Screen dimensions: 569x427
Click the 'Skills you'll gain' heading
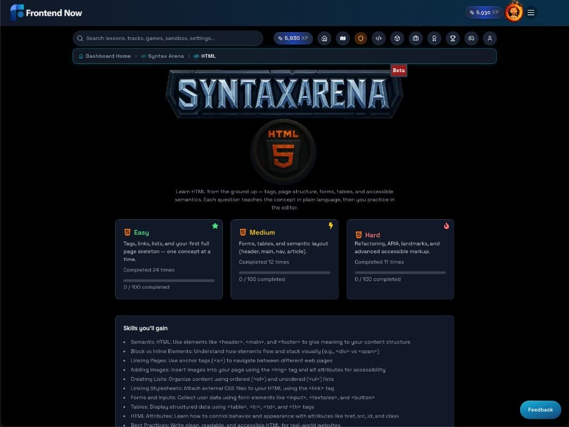(x=145, y=328)
